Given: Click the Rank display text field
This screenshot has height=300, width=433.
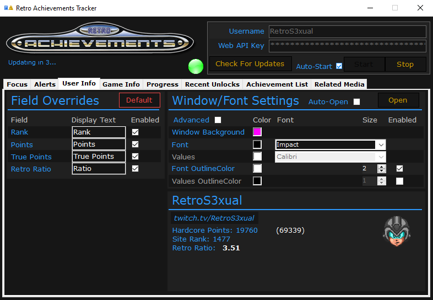Looking at the screenshot, I should point(99,132).
